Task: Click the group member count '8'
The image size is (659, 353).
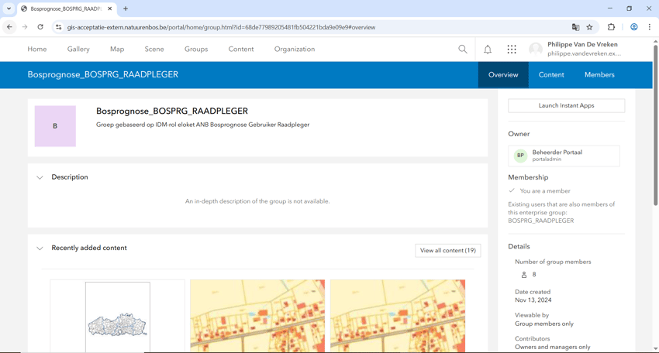Action: pyautogui.click(x=534, y=275)
